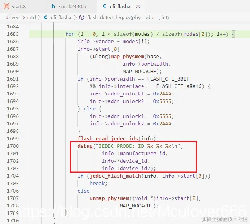Click cfi_flash.c in the breadcrumb path
Image resolution: width=250 pixels, height=224 pixels.
point(62,17)
